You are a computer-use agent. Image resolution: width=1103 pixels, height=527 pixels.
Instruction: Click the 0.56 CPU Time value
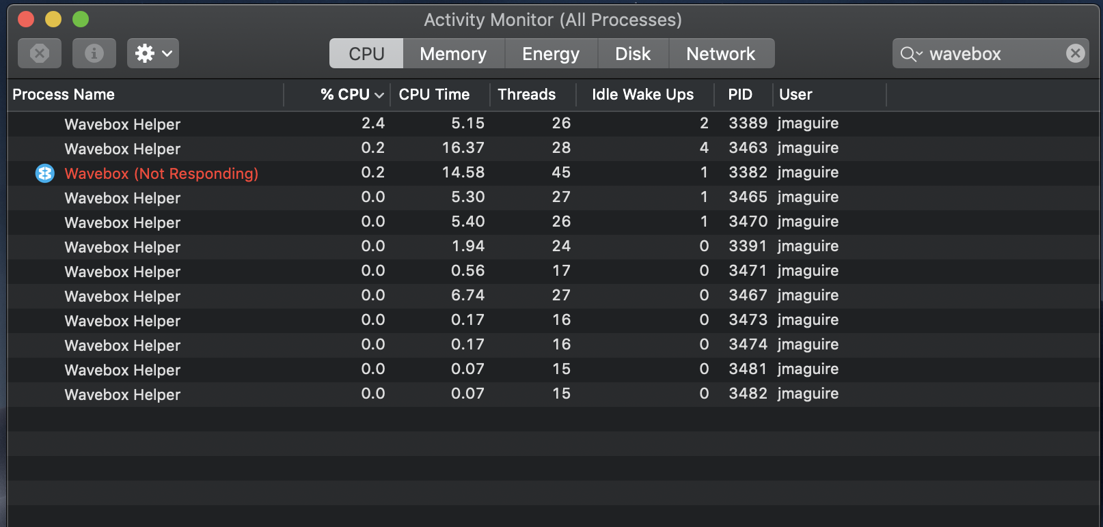468,271
